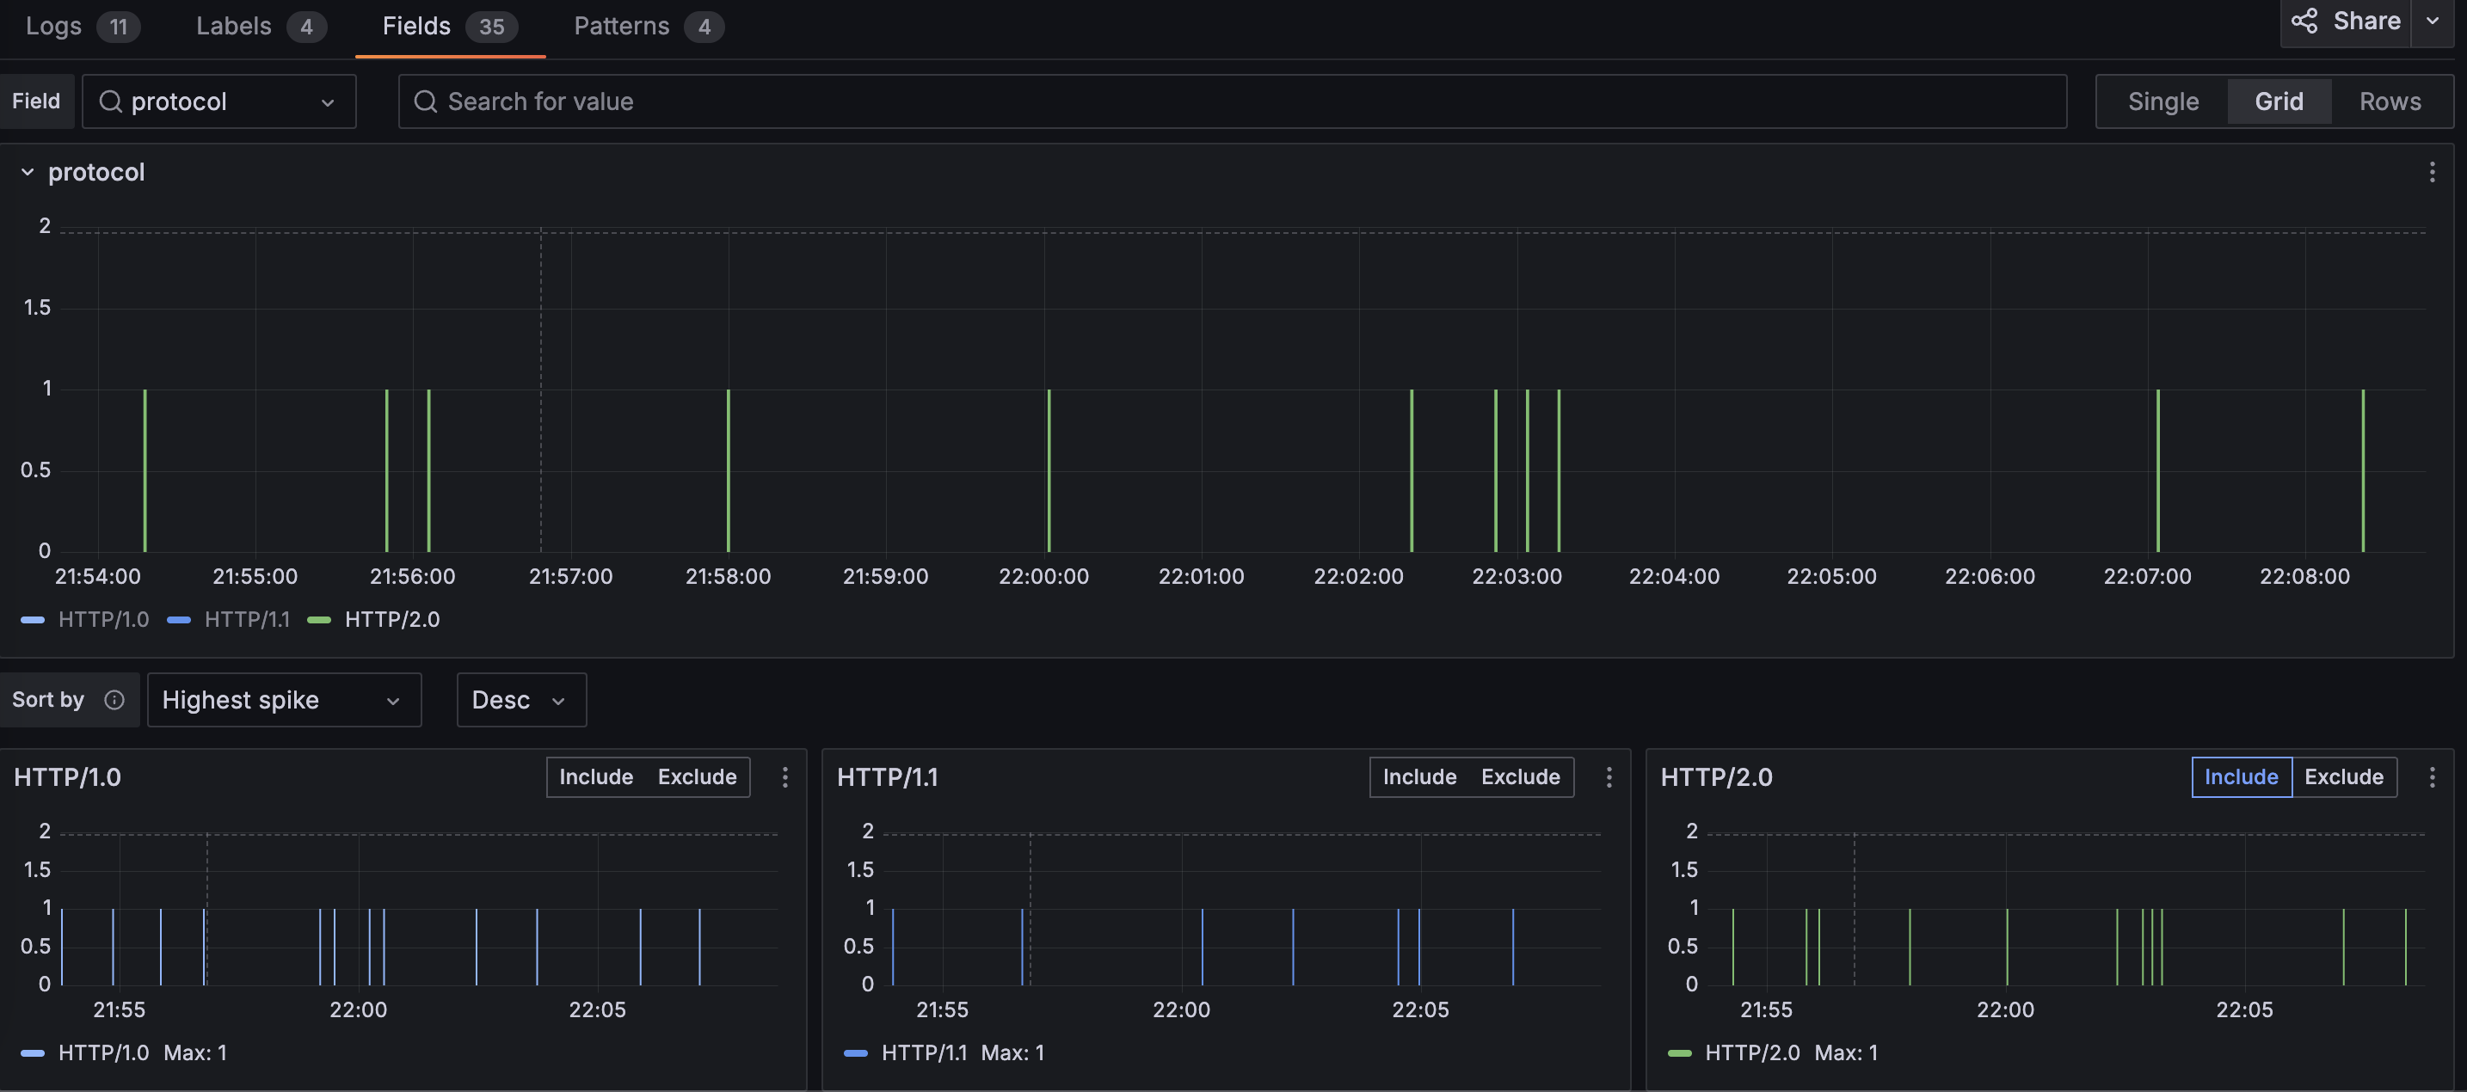2467x1092 pixels.
Task: Open the Highest spike sort dropdown
Action: click(x=284, y=700)
